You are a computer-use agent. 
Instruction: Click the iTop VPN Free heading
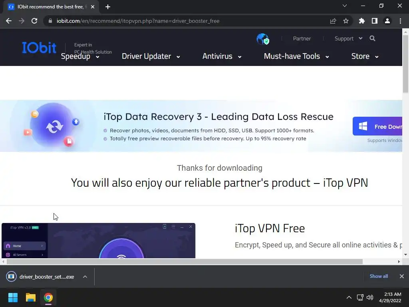(x=270, y=228)
